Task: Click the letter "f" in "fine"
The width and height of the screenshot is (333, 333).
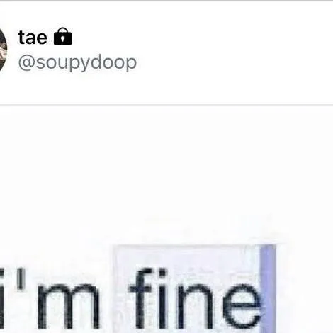Action: (x=140, y=299)
